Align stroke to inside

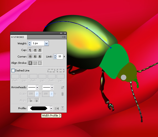pos(35,63)
